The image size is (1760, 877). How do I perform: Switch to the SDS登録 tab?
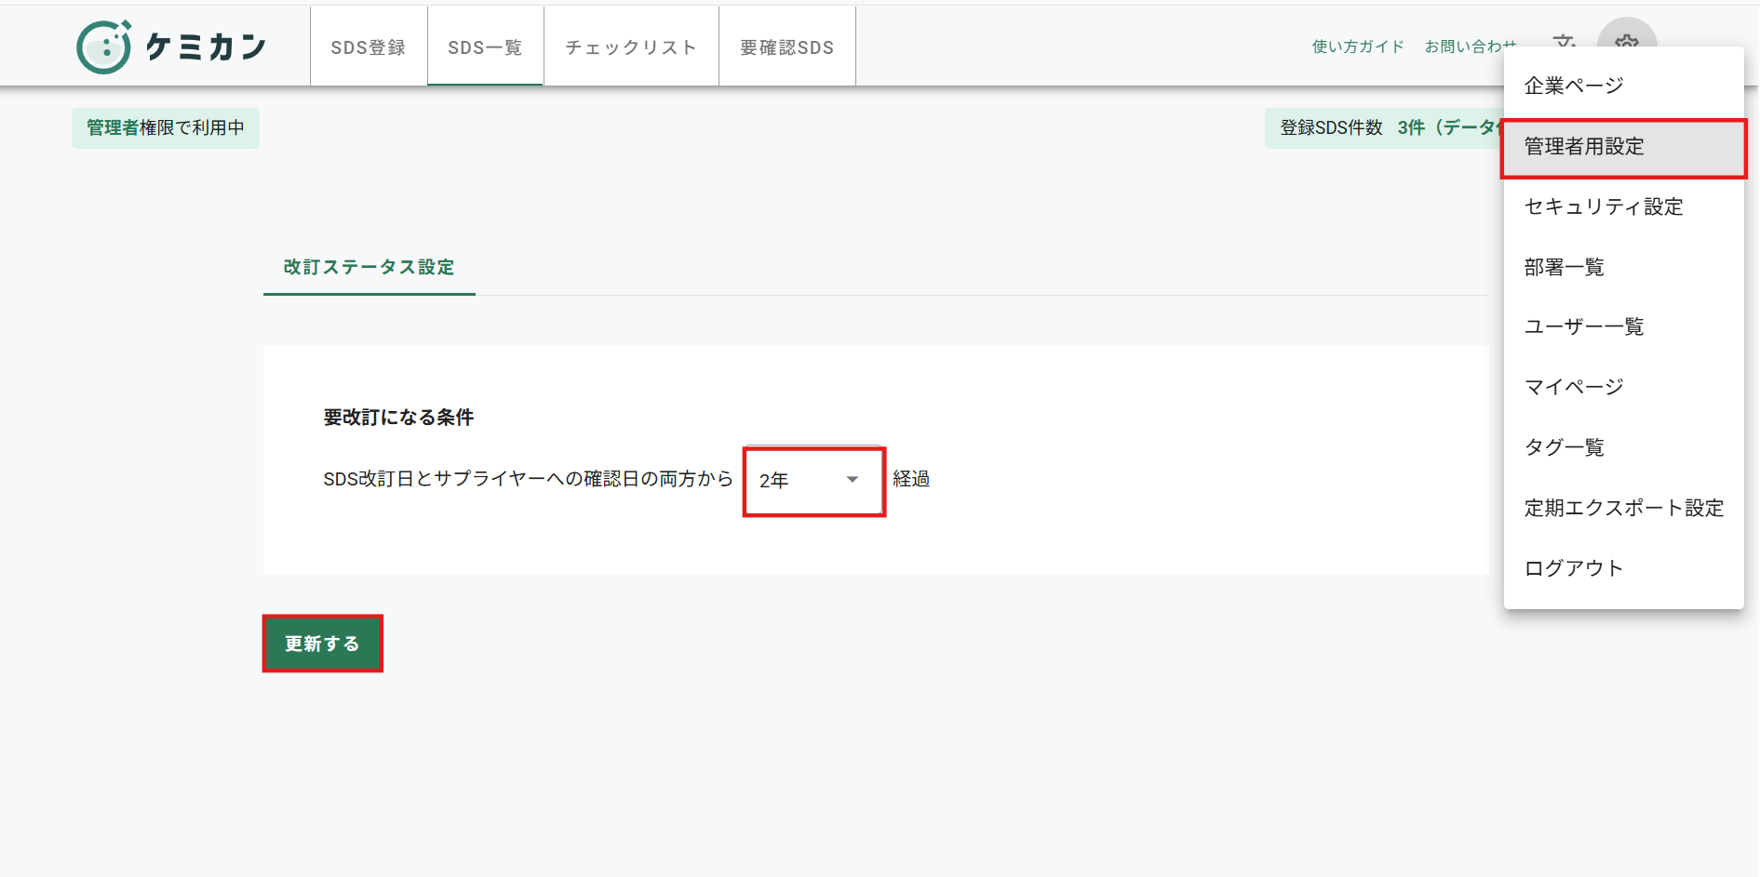(x=369, y=47)
